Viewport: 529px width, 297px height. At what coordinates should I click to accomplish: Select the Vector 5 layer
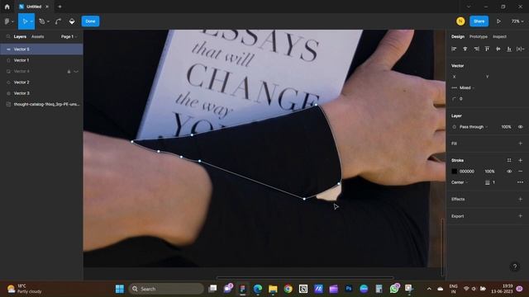click(x=41, y=49)
